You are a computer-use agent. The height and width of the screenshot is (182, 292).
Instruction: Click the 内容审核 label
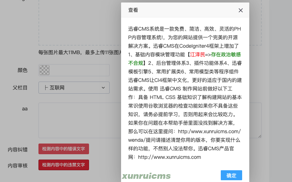tap(18, 166)
